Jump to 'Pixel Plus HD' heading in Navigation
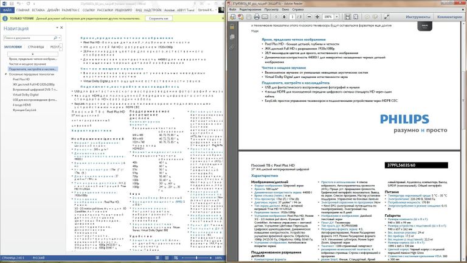Image resolution: width=467 pixels, height=263 pixels. point(21,79)
